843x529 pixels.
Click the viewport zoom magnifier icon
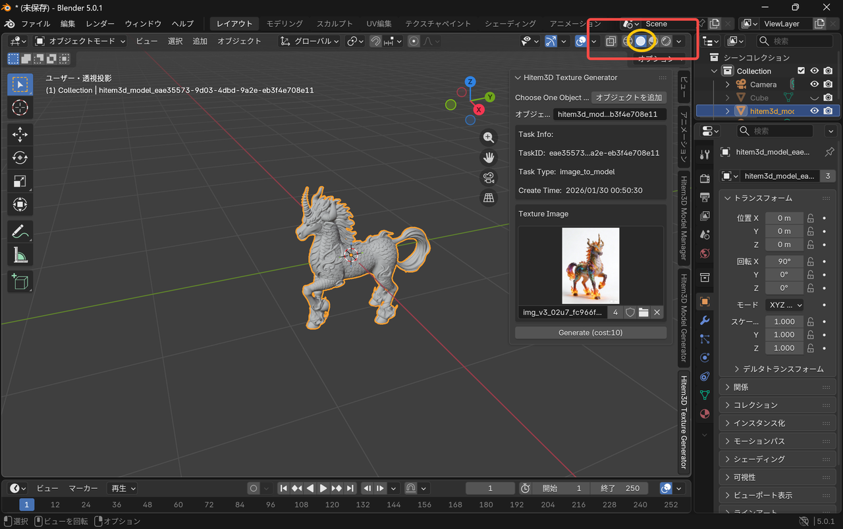(x=489, y=138)
